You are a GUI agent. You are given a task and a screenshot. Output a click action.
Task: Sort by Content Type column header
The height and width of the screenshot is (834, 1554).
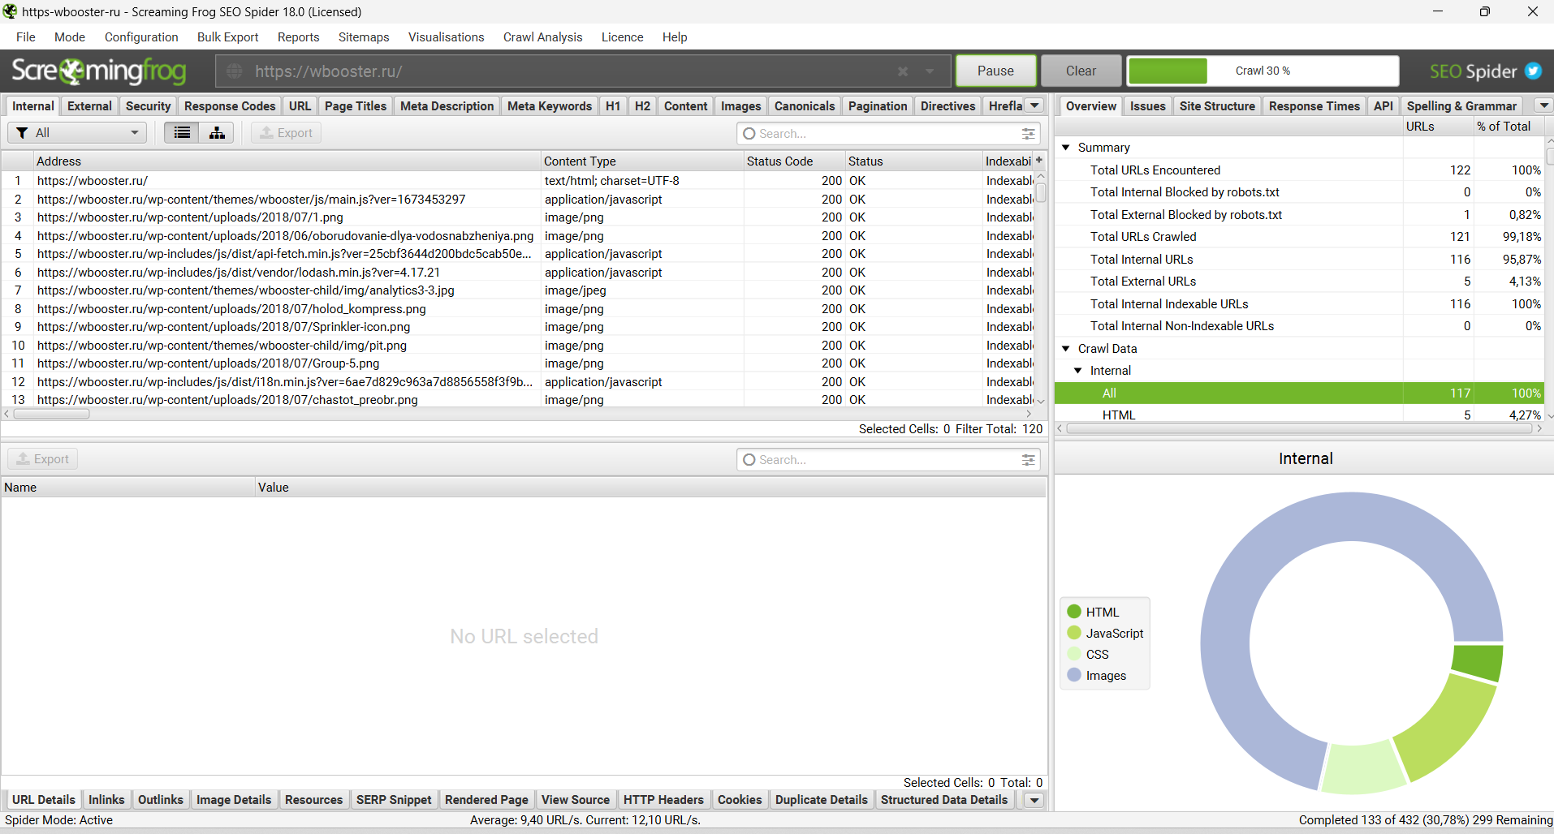(642, 161)
